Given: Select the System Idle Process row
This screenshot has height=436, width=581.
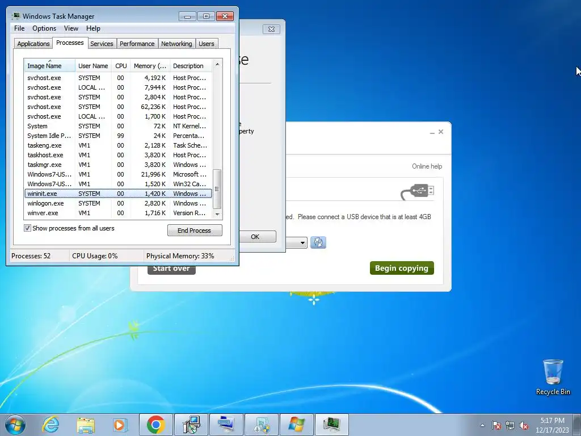Looking at the screenshot, I should (118, 136).
